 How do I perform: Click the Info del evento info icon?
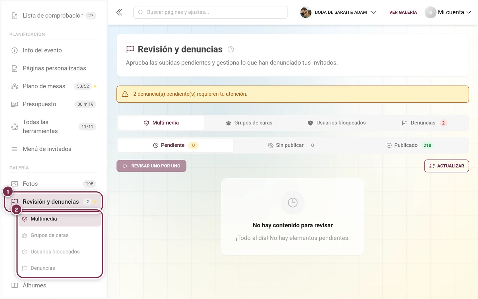pyautogui.click(x=15, y=50)
